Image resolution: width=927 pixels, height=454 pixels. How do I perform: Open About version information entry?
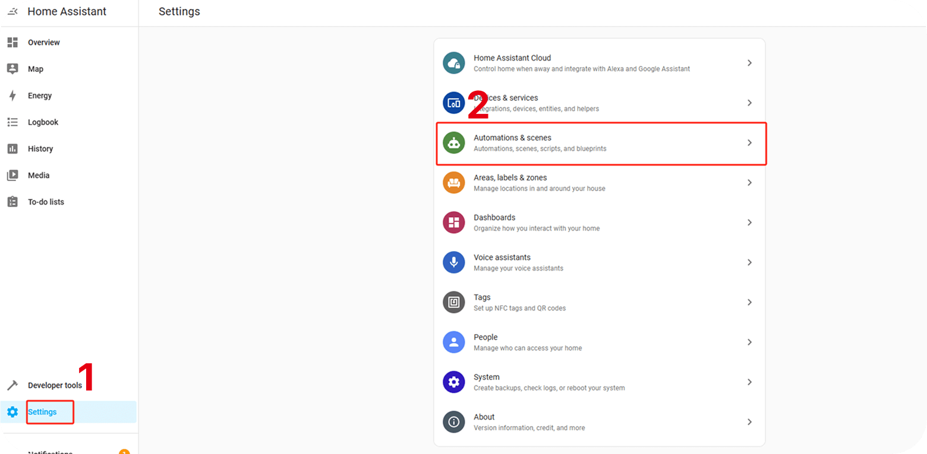click(x=600, y=422)
